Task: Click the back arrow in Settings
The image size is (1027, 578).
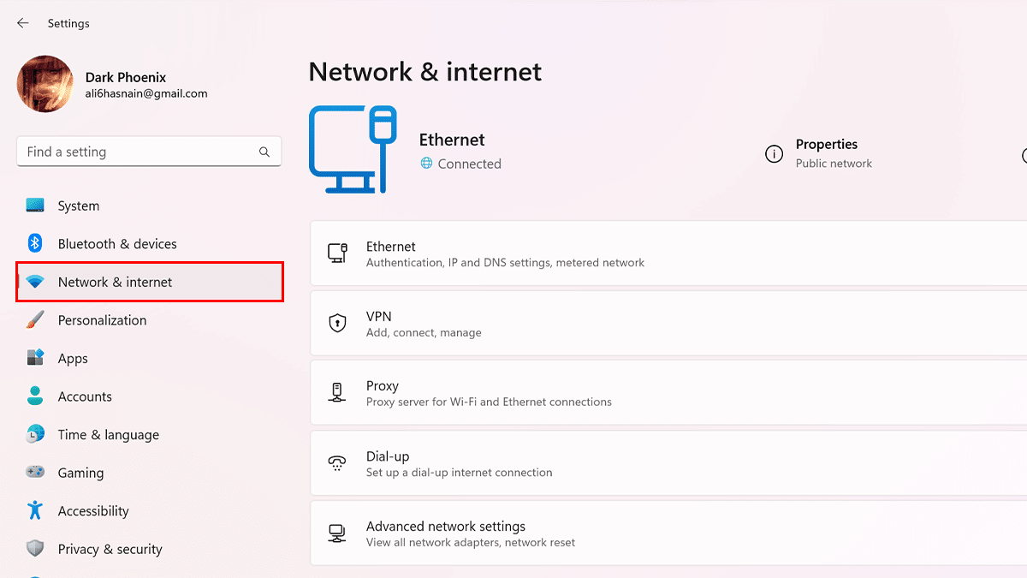Action: click(23, 23)
